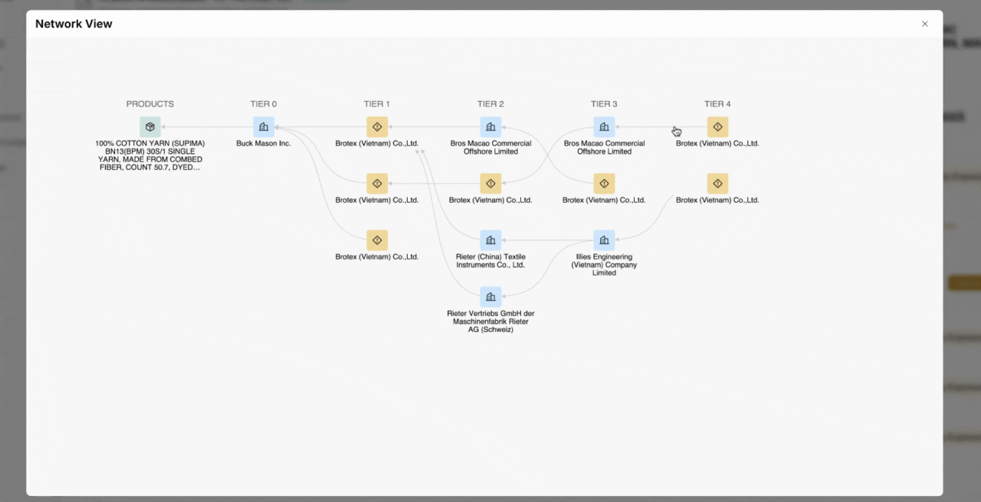The width and height of the screenshot is (981, 502).
Task: Click the TIER 4 column header
Action: 717,104
